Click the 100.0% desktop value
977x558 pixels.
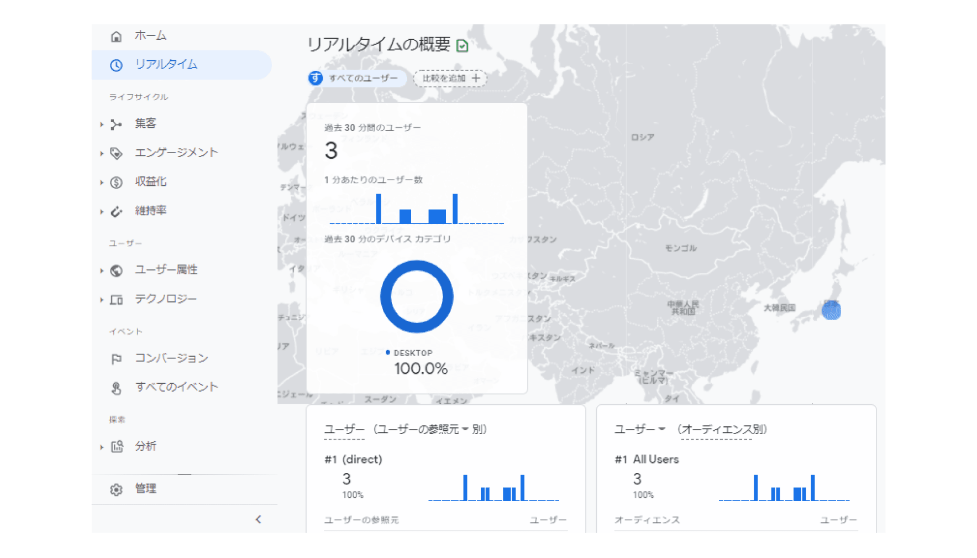(x=421, y=369)
